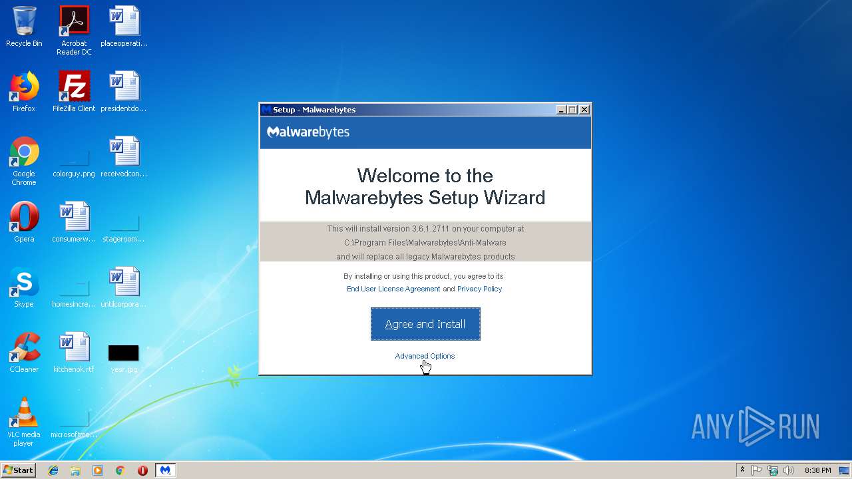Select the yesr.jpg image thumbnail
852x479 pixels.
(x=124, y=358)
